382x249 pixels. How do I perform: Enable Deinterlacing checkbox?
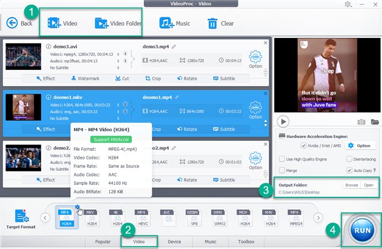point(349,159)
